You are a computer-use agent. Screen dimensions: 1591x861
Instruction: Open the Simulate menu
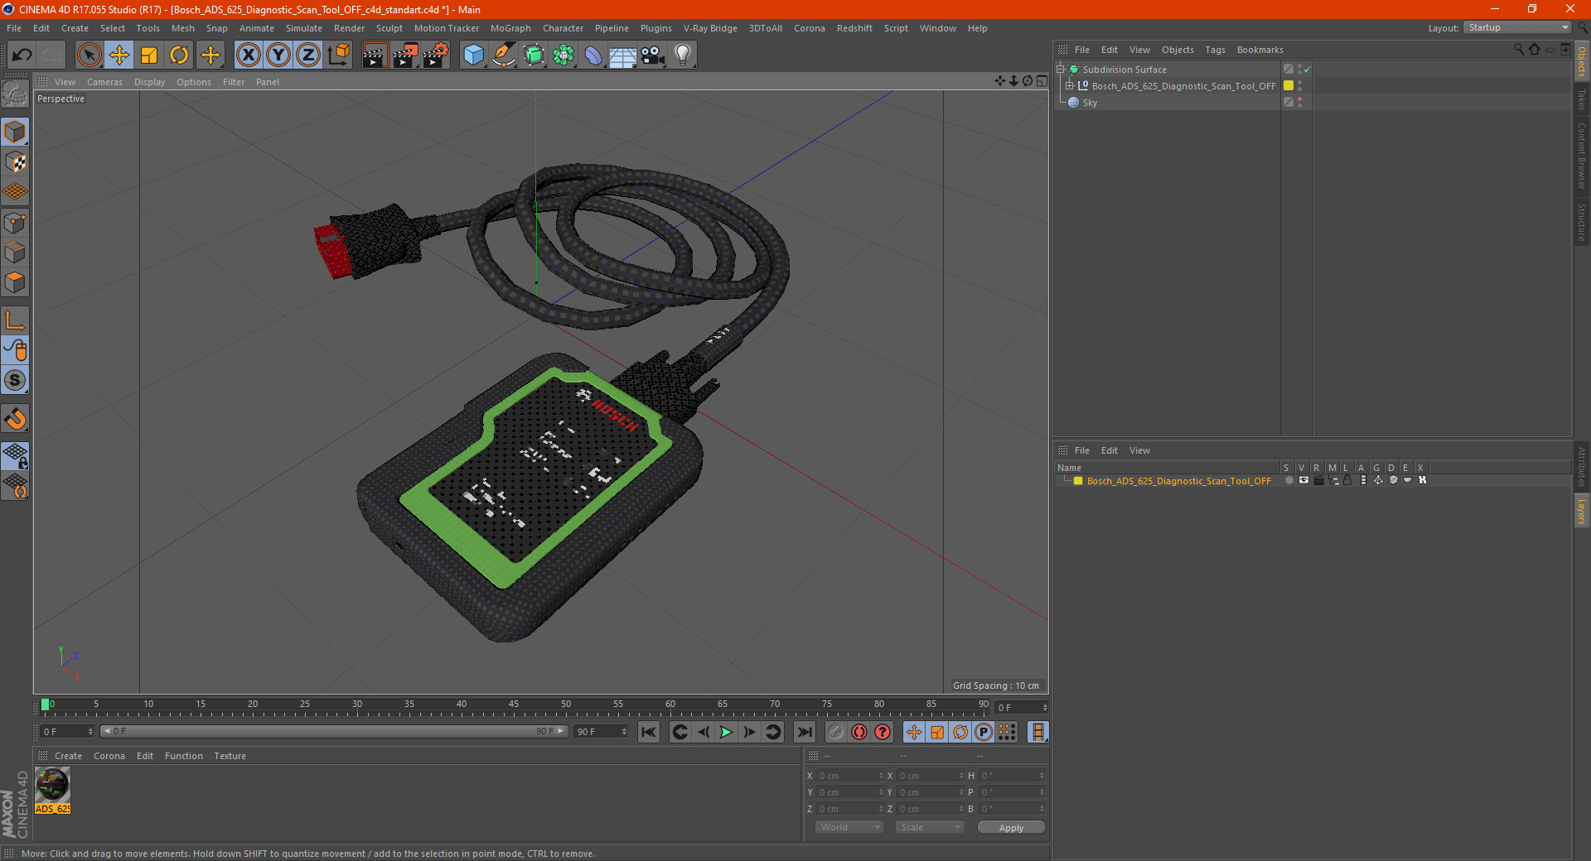click(304, 28)
